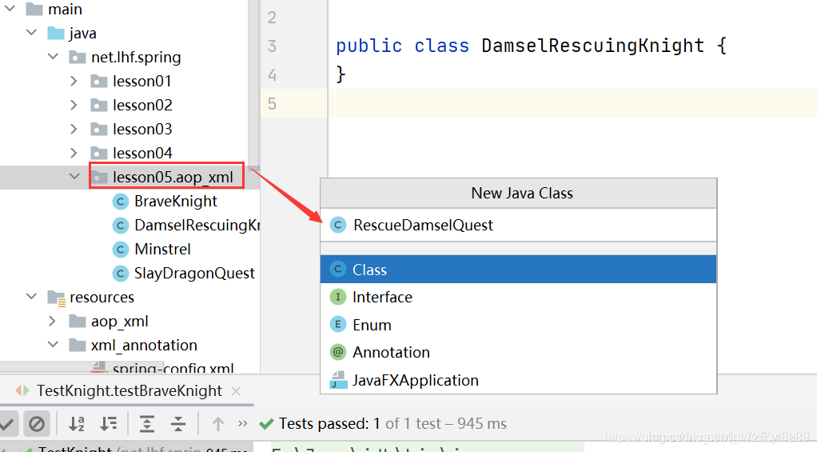Viewport: 817px width, 452px height.
Task: Click the Minstrel class icon
Action: click(x=121, y=249)
